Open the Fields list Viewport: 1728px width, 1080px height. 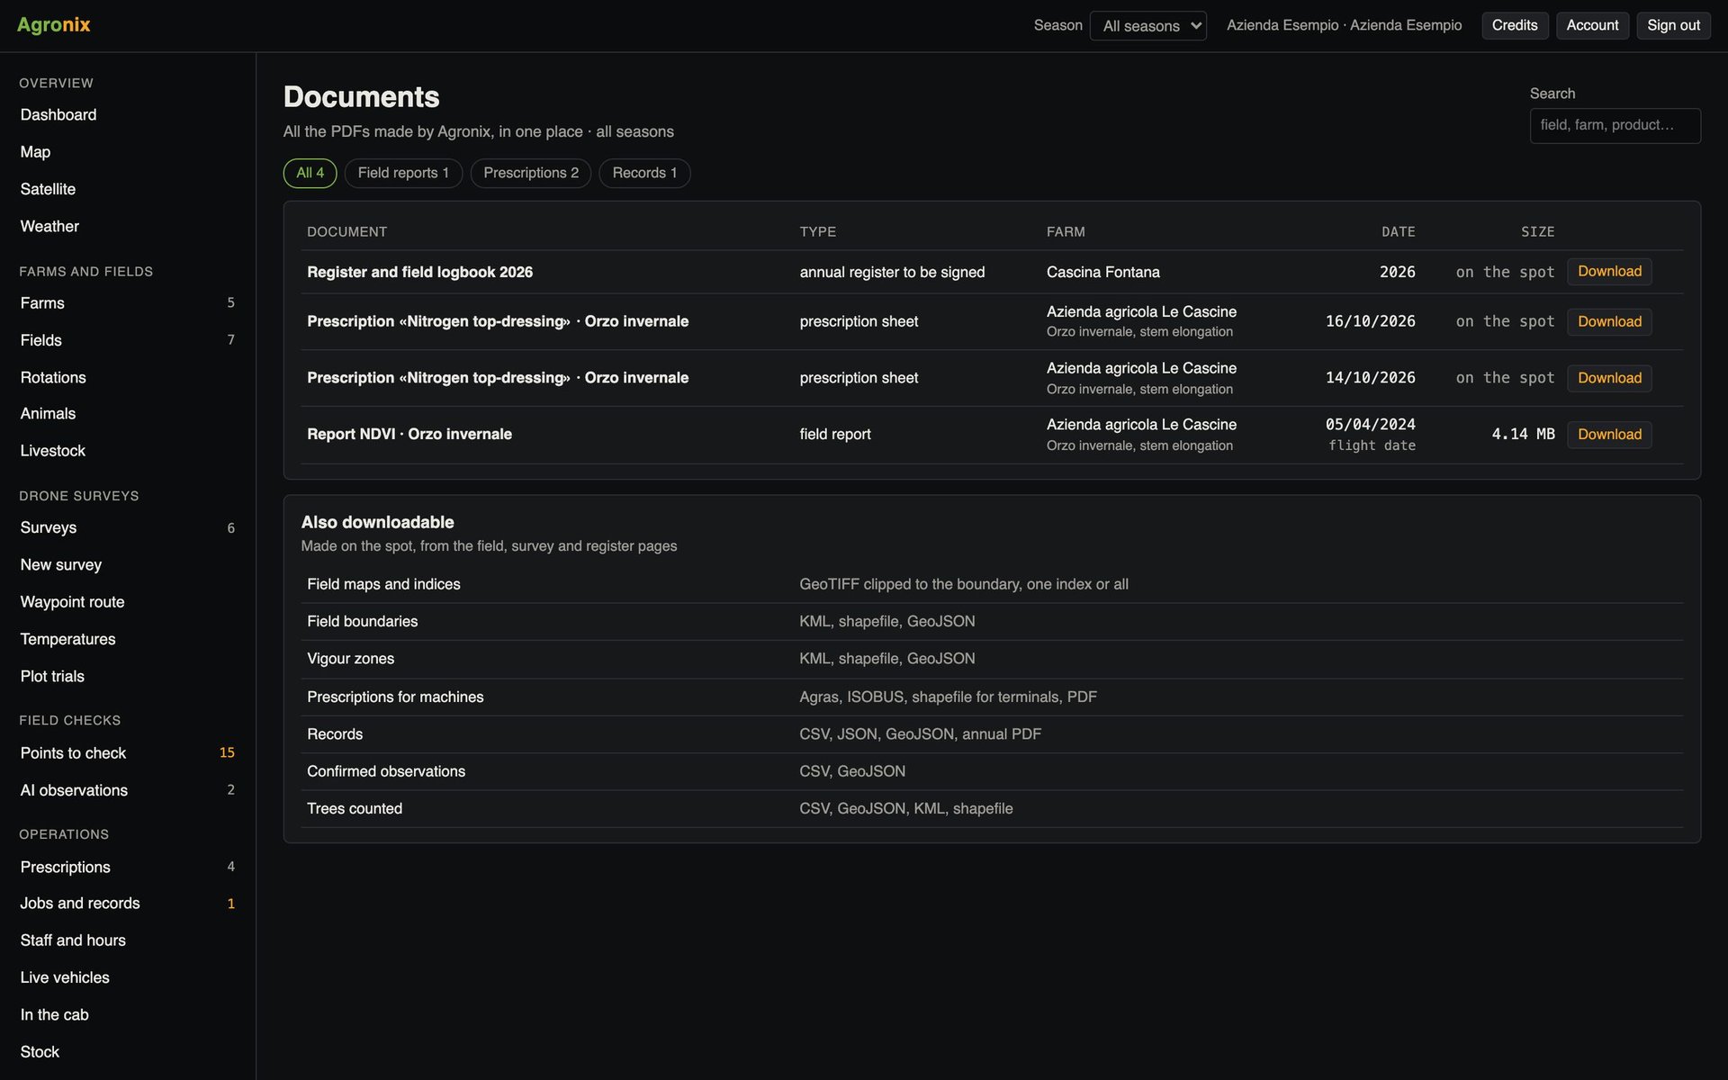[x=128, y=340]
